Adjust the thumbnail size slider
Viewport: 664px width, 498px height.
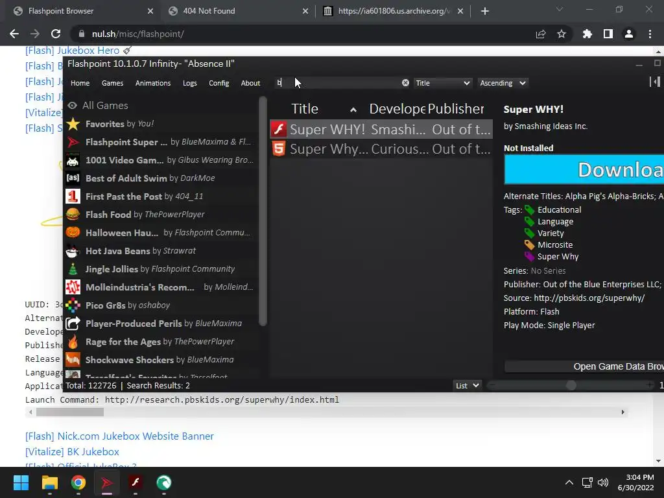(x=571, y=385)
